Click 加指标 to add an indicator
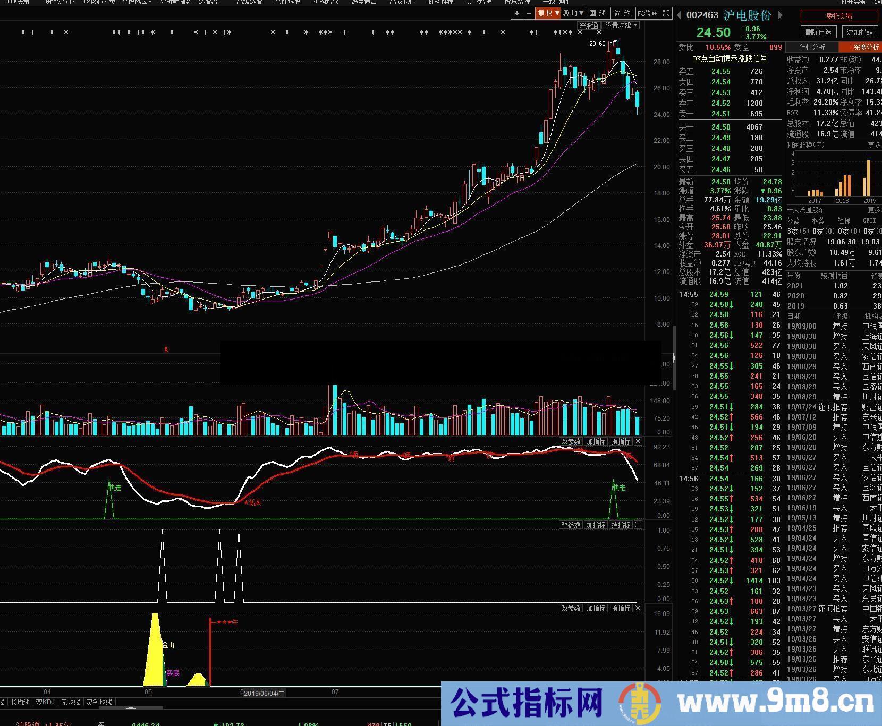 596,608
